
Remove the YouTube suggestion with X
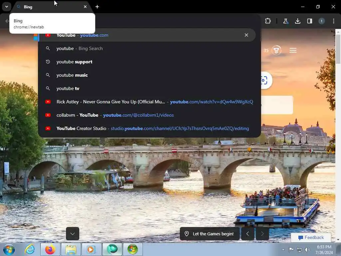(246, 35)
